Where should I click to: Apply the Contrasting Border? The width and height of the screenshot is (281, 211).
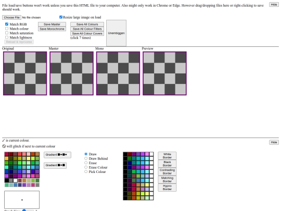tap(167, 171)
